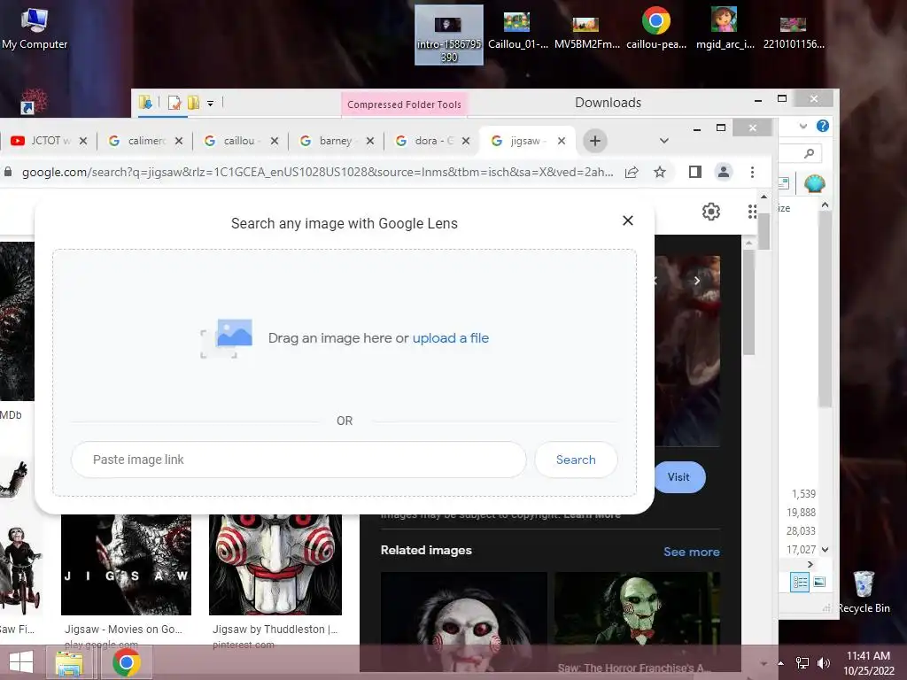907x680 pixels.
Task: Switch Downloads to large icons view
Action: pos(819,582)
